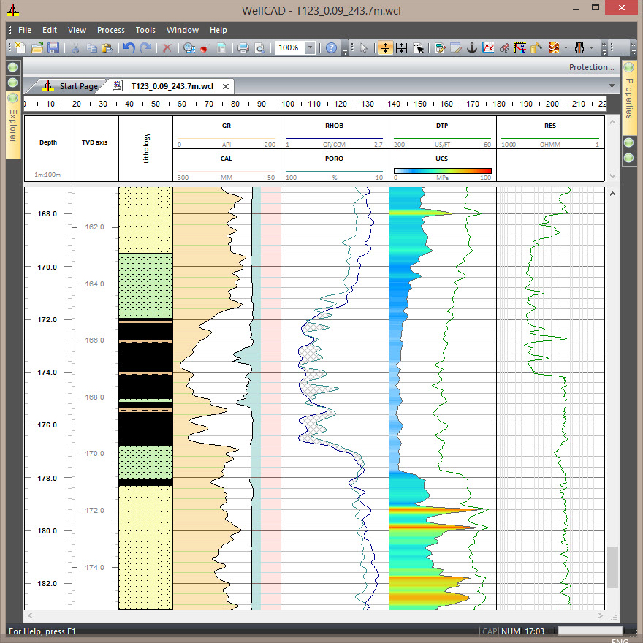Select the arrow pointer tool

click(x=364, y=48)
